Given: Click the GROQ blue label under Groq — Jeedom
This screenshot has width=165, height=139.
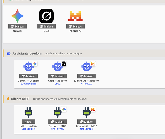Looking at the screenshot, I should tap(57, 84).
